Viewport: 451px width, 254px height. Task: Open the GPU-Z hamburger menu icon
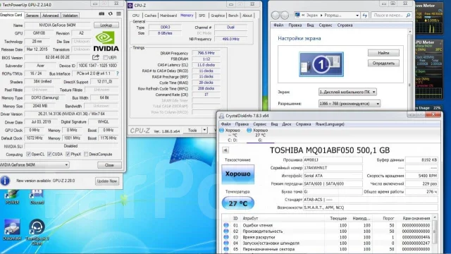pos(118,14)
